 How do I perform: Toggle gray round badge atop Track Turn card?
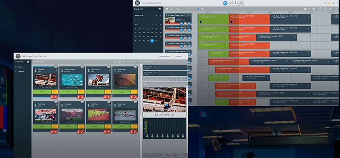[109, 101]
